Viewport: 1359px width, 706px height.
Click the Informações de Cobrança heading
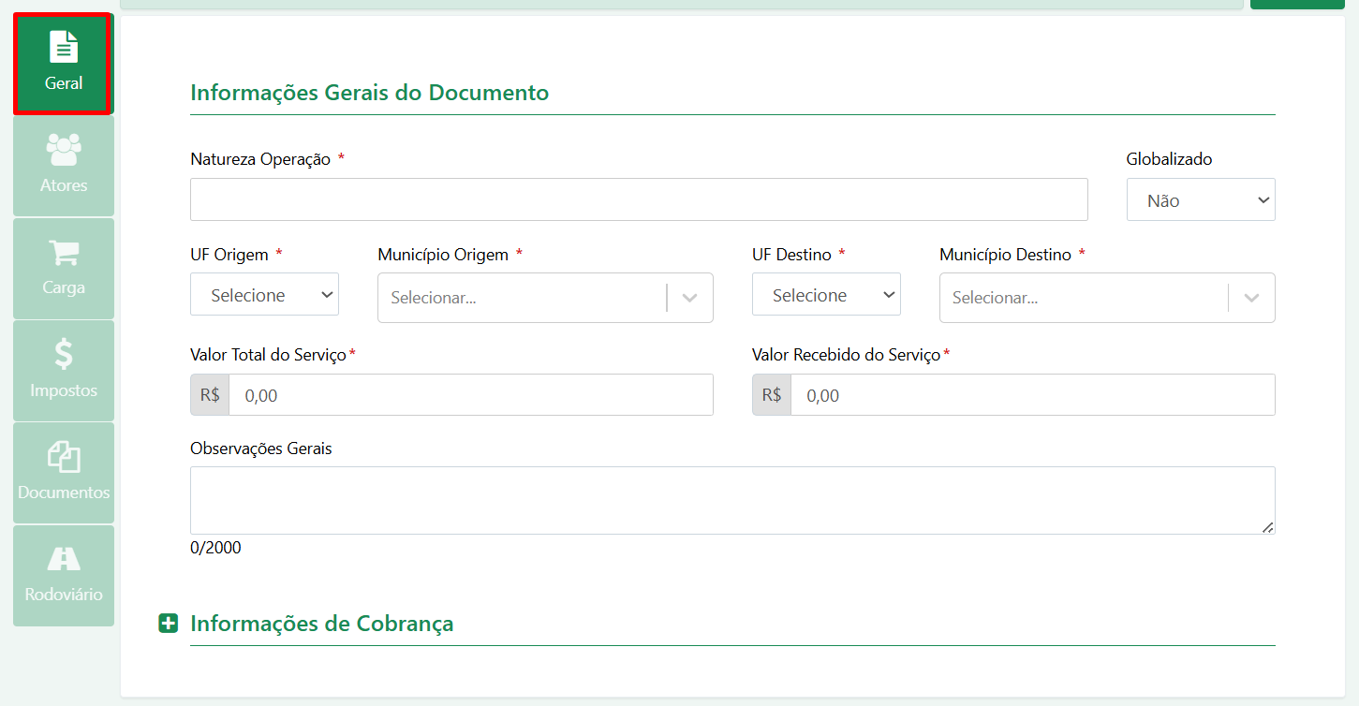[321, 624]
